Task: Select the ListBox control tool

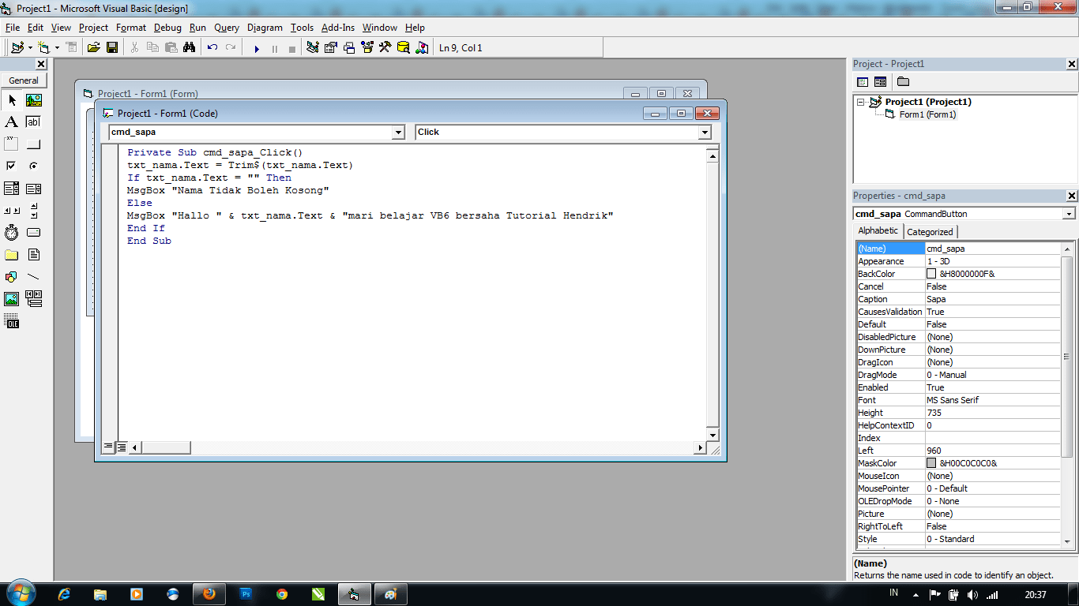Action: (34, 189)
